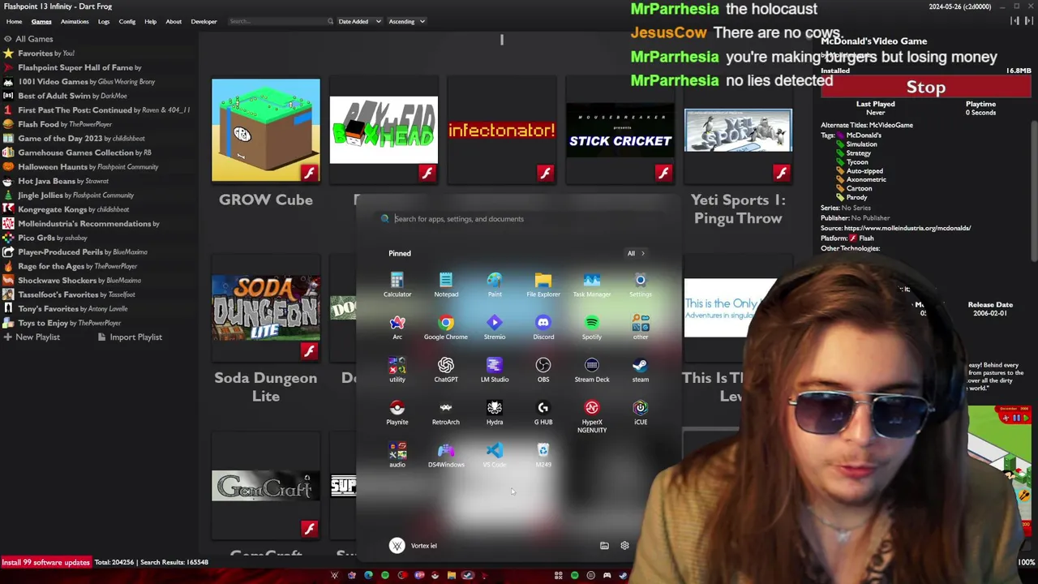The image size is (1038, 584).
Task: Launch Spotify from pinned apps
Action: 592,328
